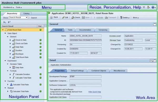
Task: Click the collapse all nodes icon
Action: pos(9,22)
